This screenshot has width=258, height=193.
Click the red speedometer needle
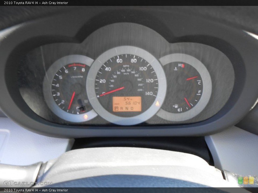click(112, 92)
